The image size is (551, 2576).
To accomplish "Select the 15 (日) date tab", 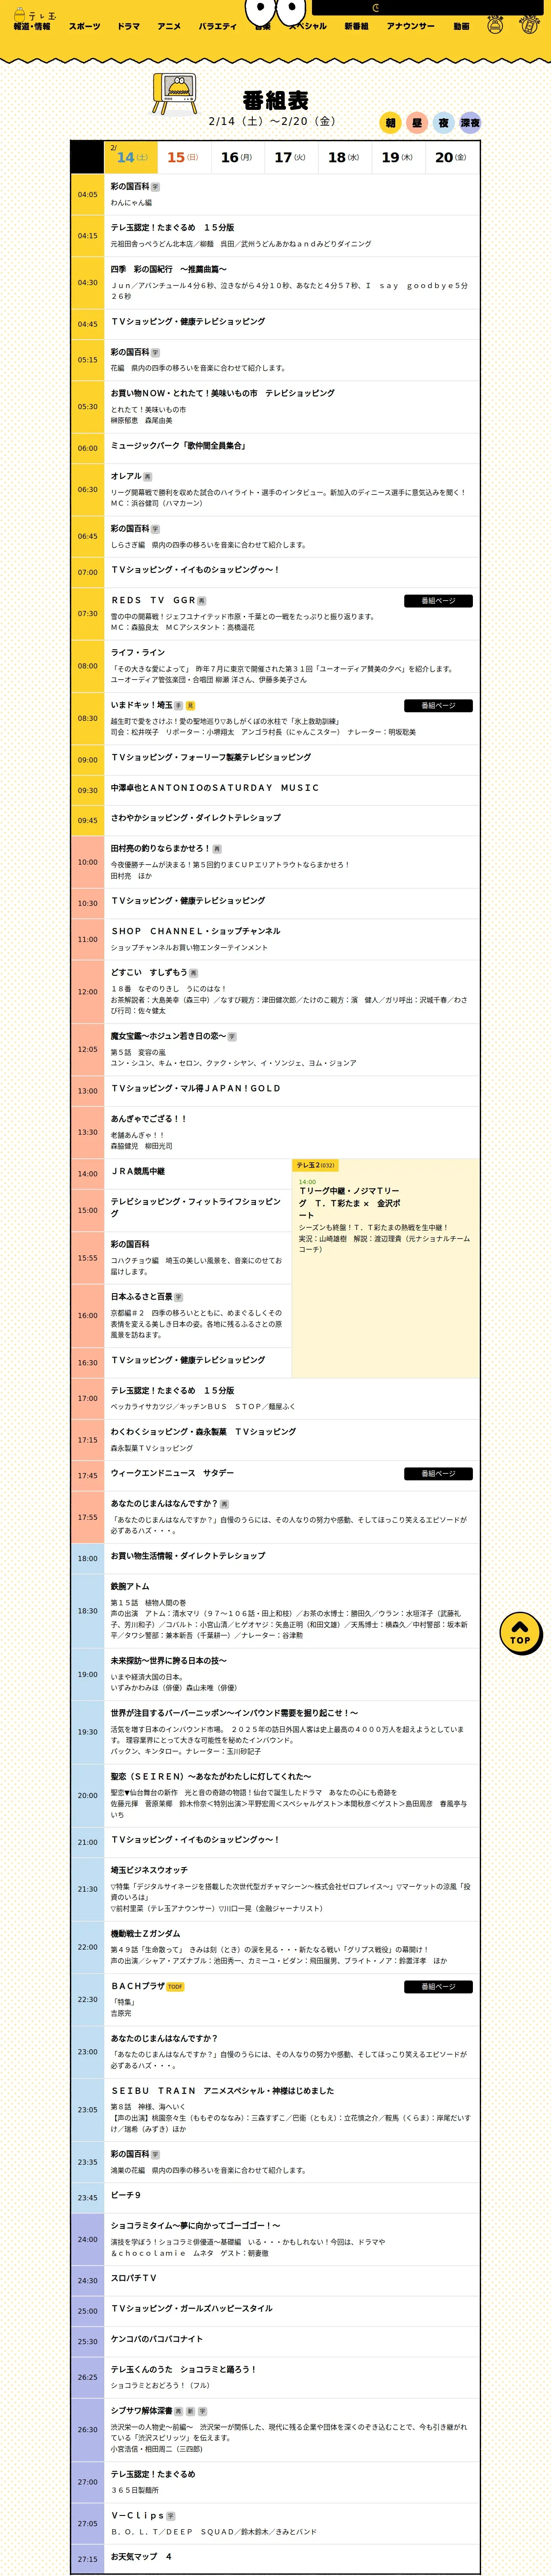I will tap(184, 157).
